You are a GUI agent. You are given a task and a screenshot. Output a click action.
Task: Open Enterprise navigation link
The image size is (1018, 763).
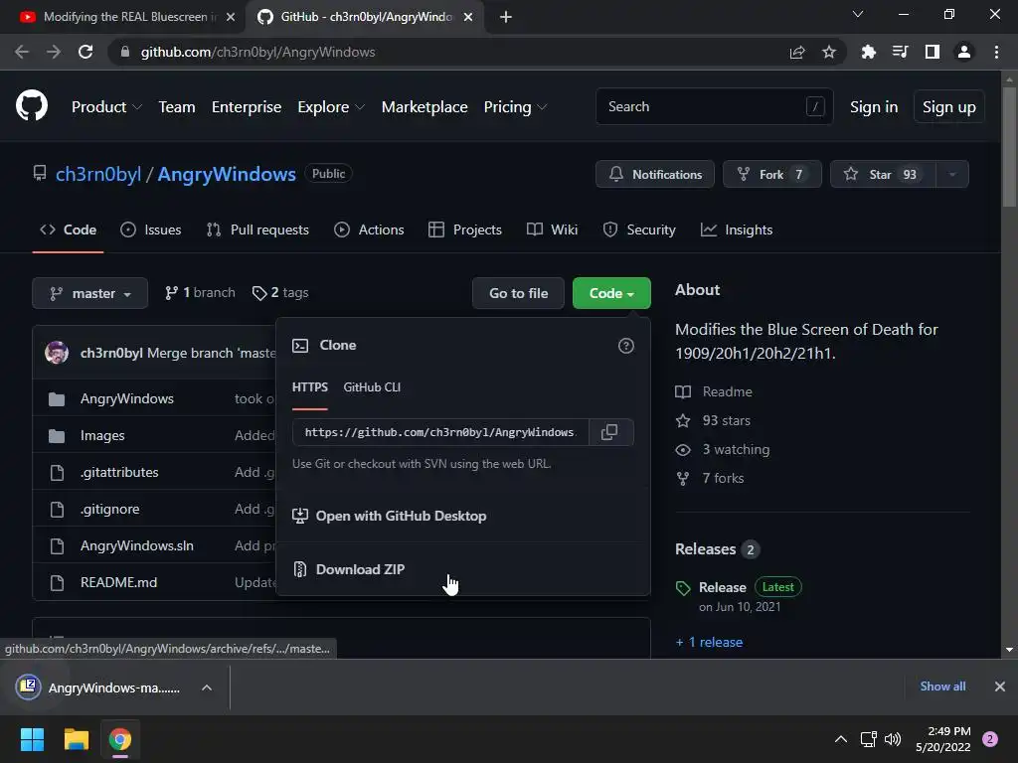(247, 107)
